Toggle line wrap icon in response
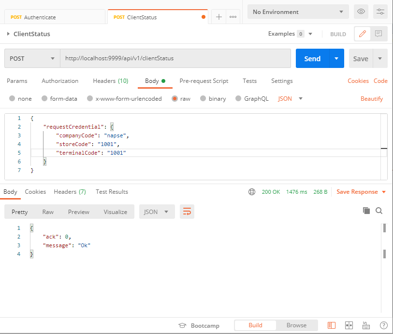 point(187,212)
